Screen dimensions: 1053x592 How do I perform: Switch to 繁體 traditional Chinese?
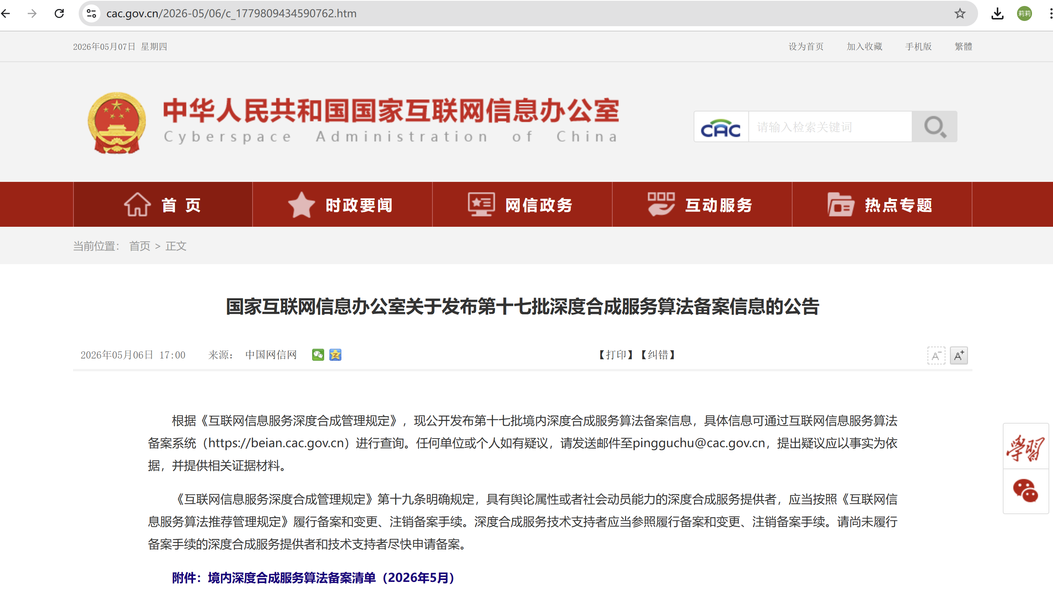(x=963, y=46)
